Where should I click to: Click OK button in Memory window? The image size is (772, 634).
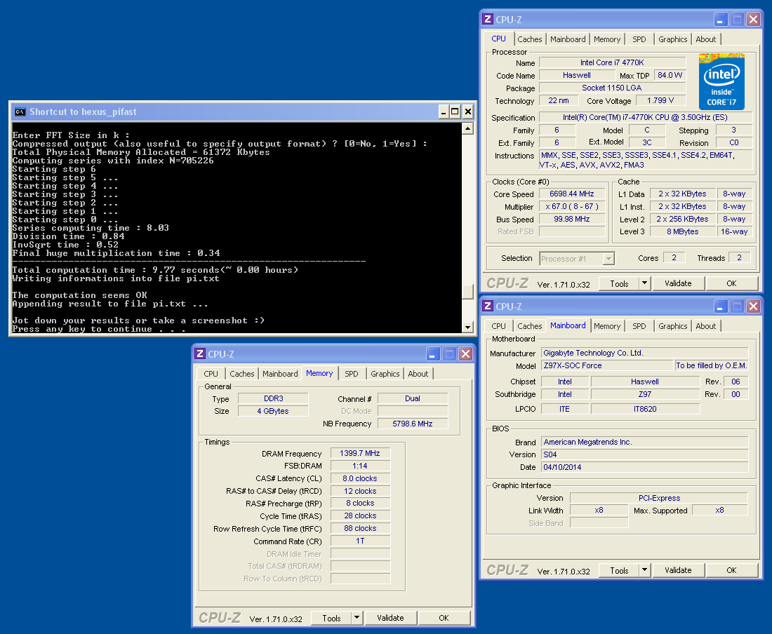pos(444,618)
